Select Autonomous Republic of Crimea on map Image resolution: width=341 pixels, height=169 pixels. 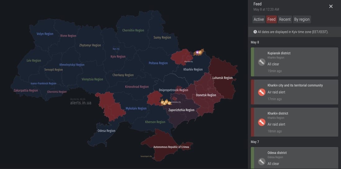click(x=171, y=147)
